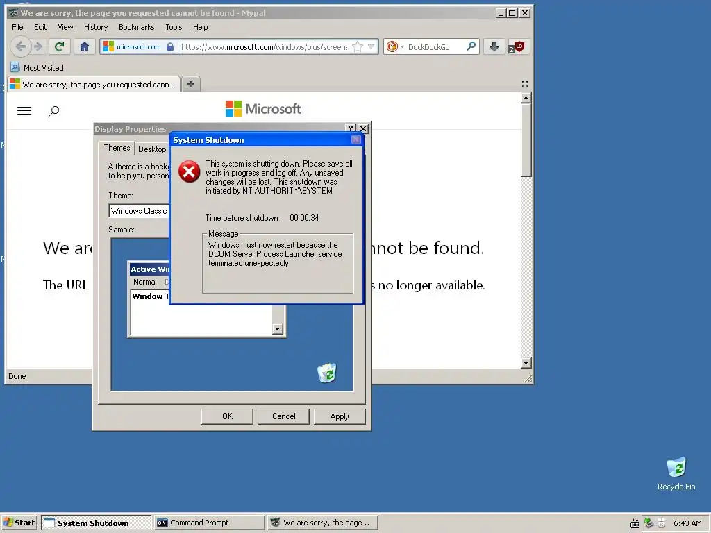This screenshot has width=711, height=533.
Task: Click into the URL address field
Action: [264, 46]
